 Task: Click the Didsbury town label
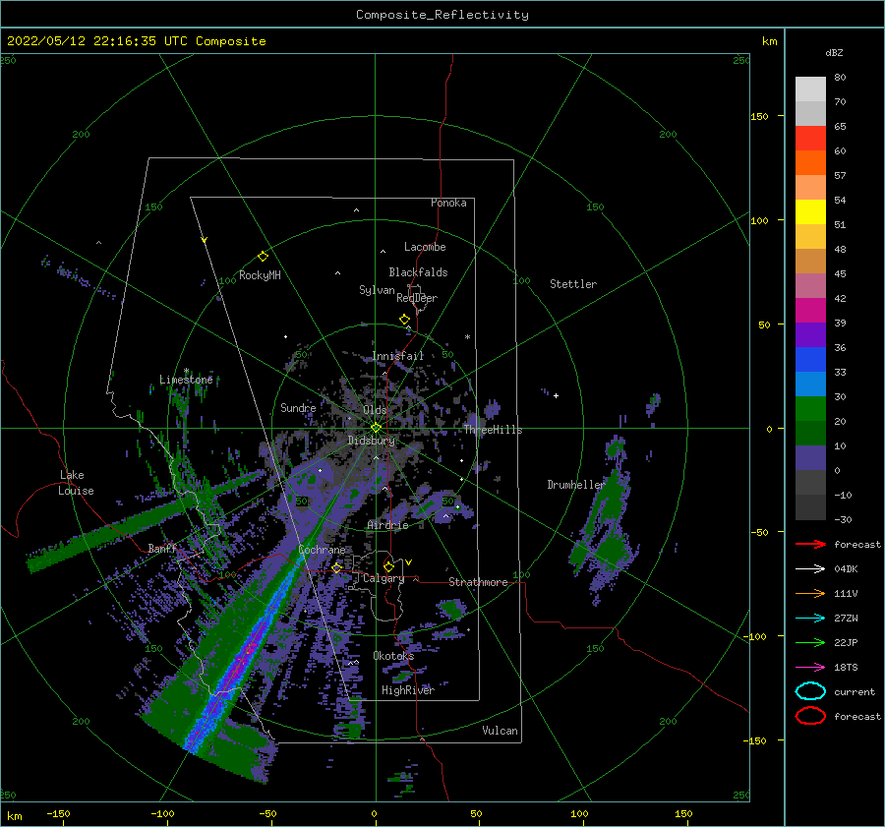(x=371, y=441)
